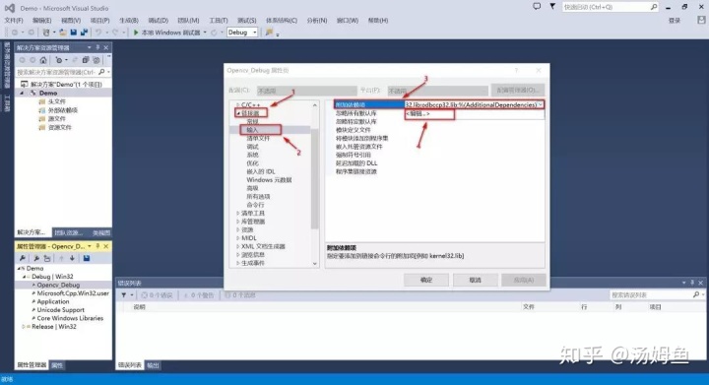Click the Show All Files icon in Solution Explorer
709x385 pixels.
coord(97,60)
